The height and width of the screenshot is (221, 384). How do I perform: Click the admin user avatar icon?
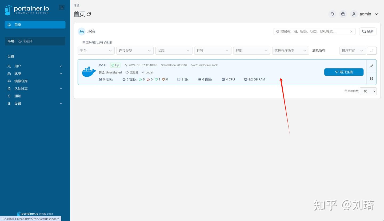point(354,14)
